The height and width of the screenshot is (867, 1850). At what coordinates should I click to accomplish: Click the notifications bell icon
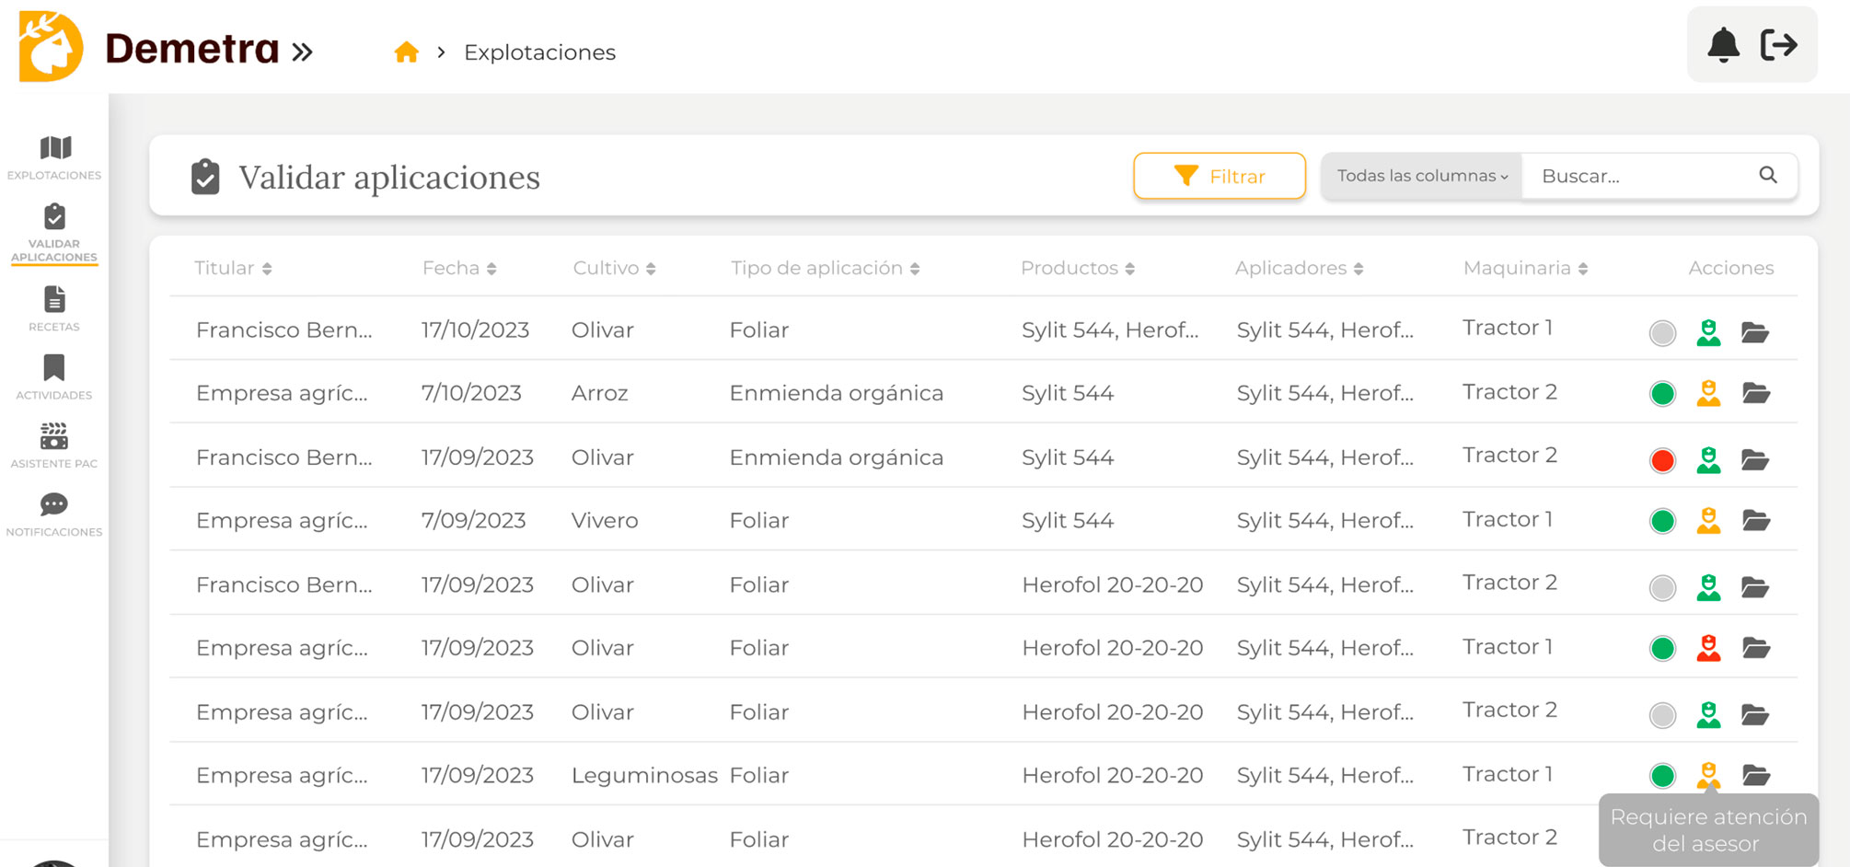click(1723, 45)
